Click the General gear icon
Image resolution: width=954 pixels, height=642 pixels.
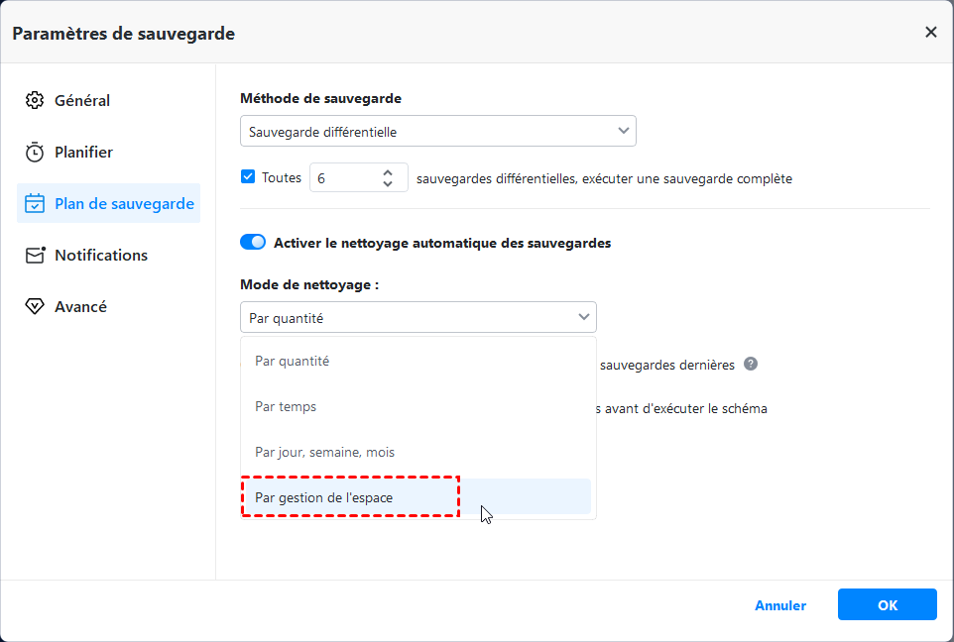pyautogui.click(x=35, y=100)
